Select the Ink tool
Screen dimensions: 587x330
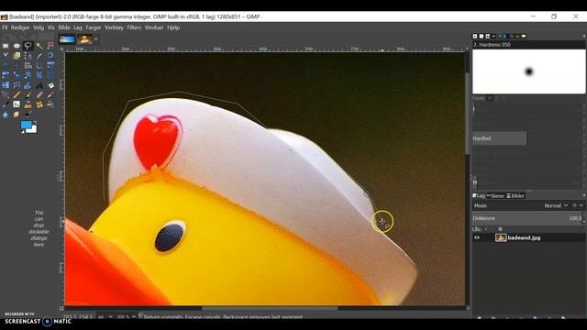[x=6, y=104]
